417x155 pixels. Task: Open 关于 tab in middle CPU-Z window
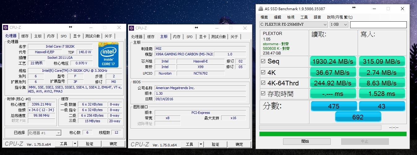coord(234,37)
